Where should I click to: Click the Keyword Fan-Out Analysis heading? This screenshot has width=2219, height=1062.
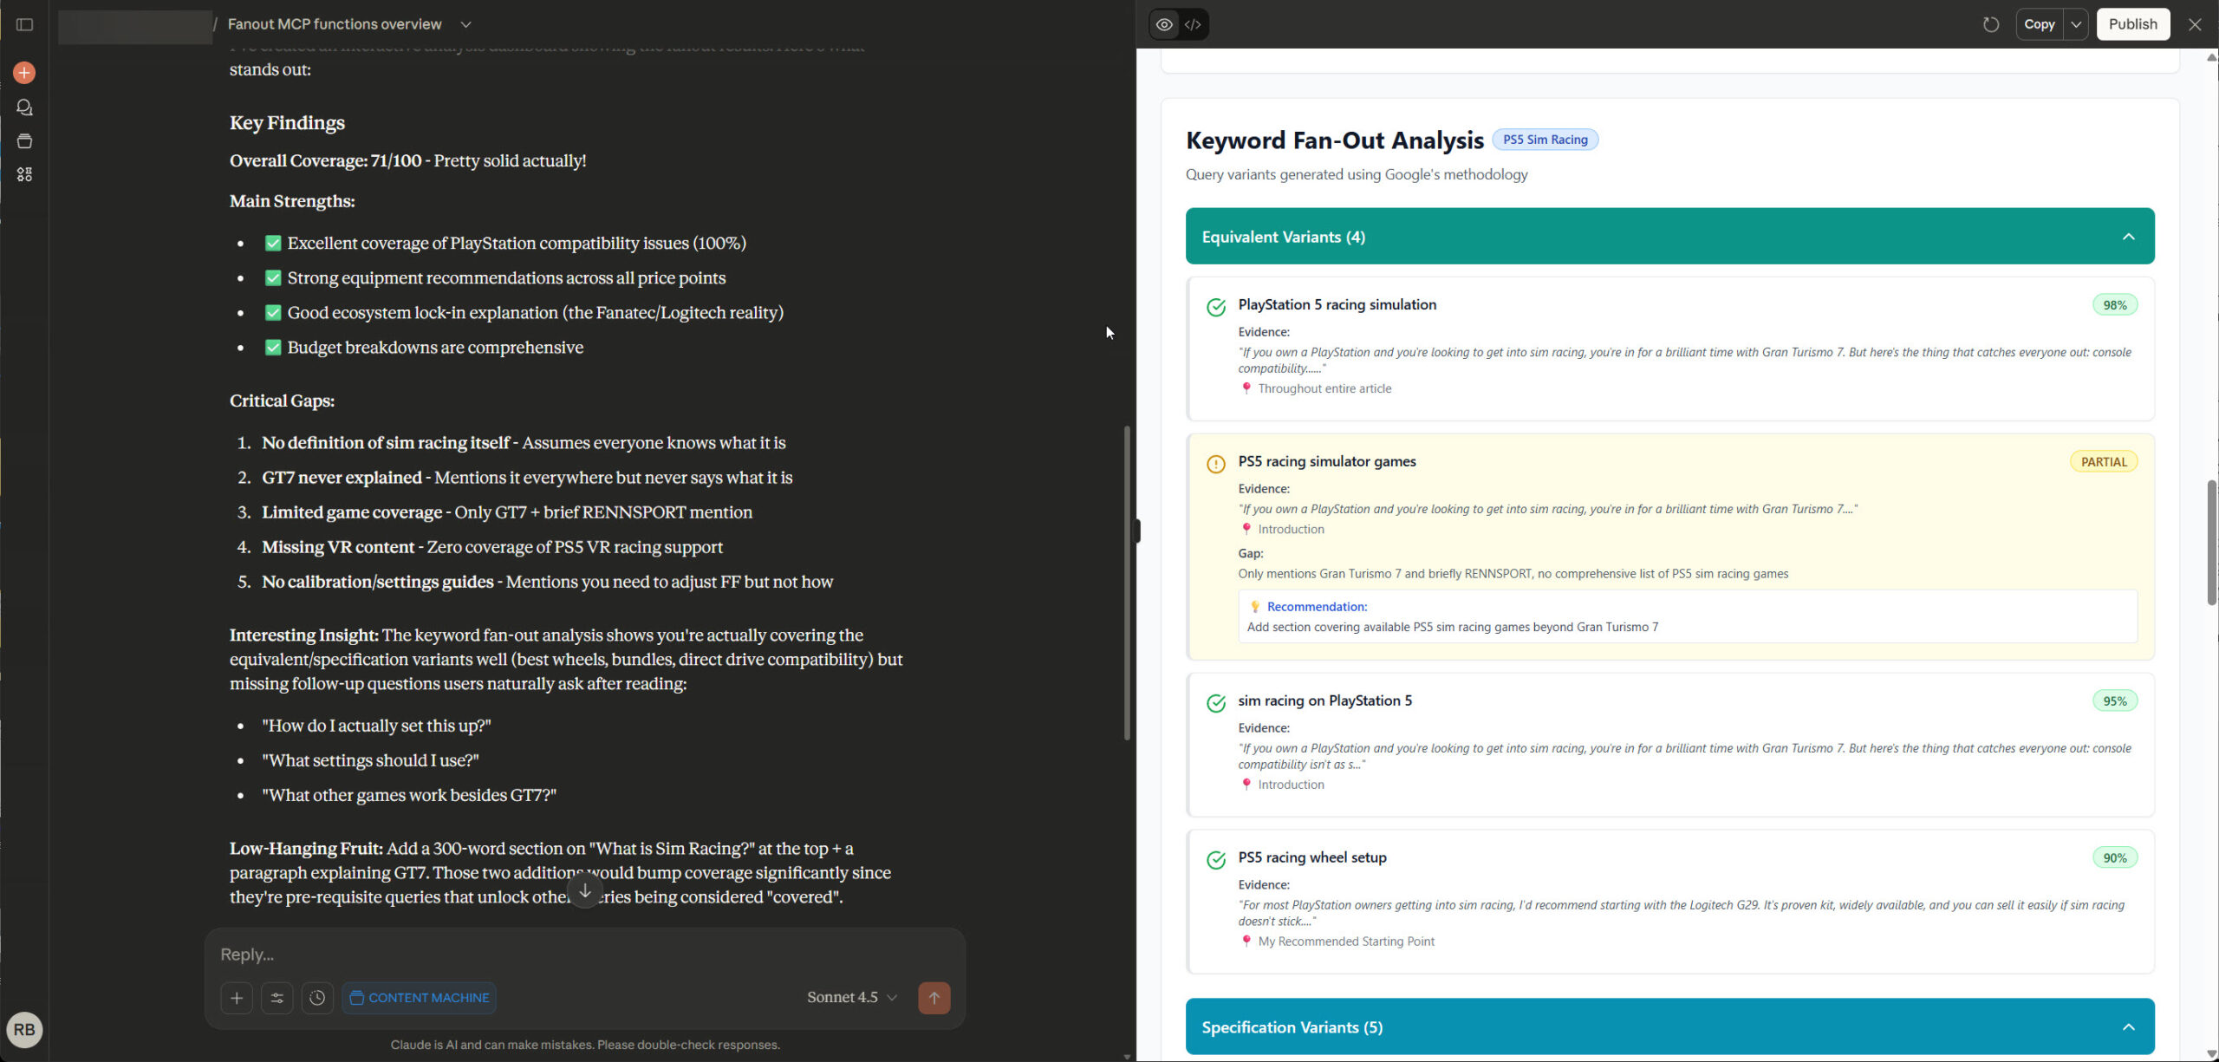point(1335,140)
